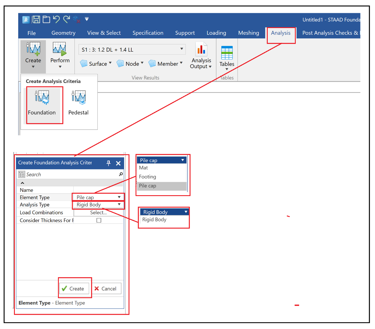Collapse the property group chevron
The image size is (375, 329).
tap(22, 183)
